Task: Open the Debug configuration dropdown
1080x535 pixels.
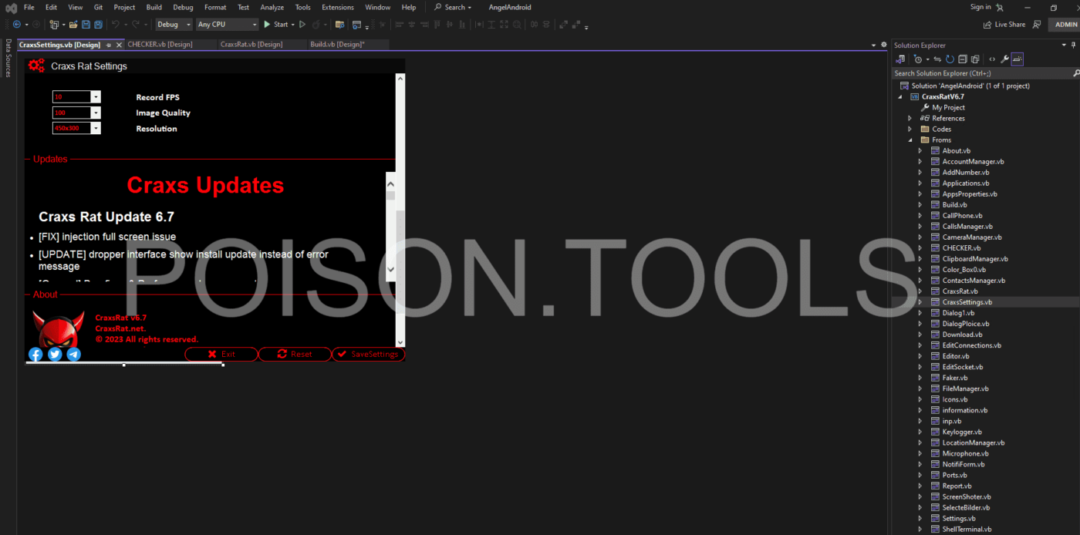Action: 174,25
